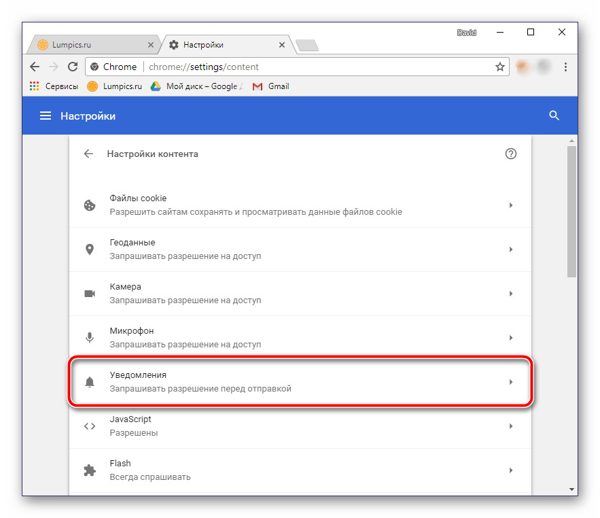600x518 pixels.
Task: Reload the page with the refresh icon
Action: tap(73, 67)
